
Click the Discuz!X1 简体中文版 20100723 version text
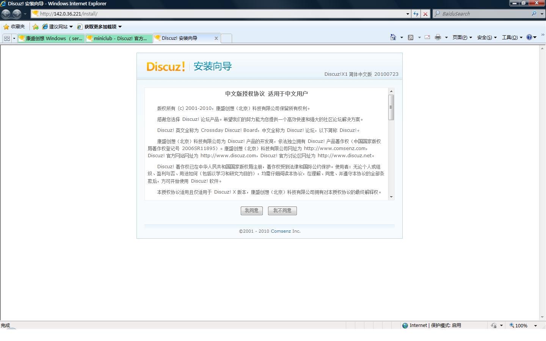pyautogui.click(x=361, y=74)
